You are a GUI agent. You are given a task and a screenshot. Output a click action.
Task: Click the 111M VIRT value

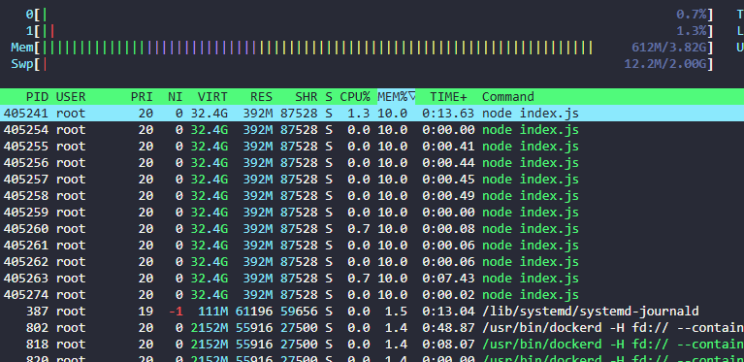[x=212, y=312]
